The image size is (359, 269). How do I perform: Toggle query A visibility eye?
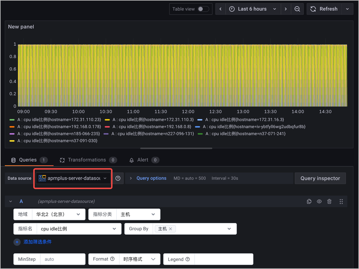(x=319, y=201)
